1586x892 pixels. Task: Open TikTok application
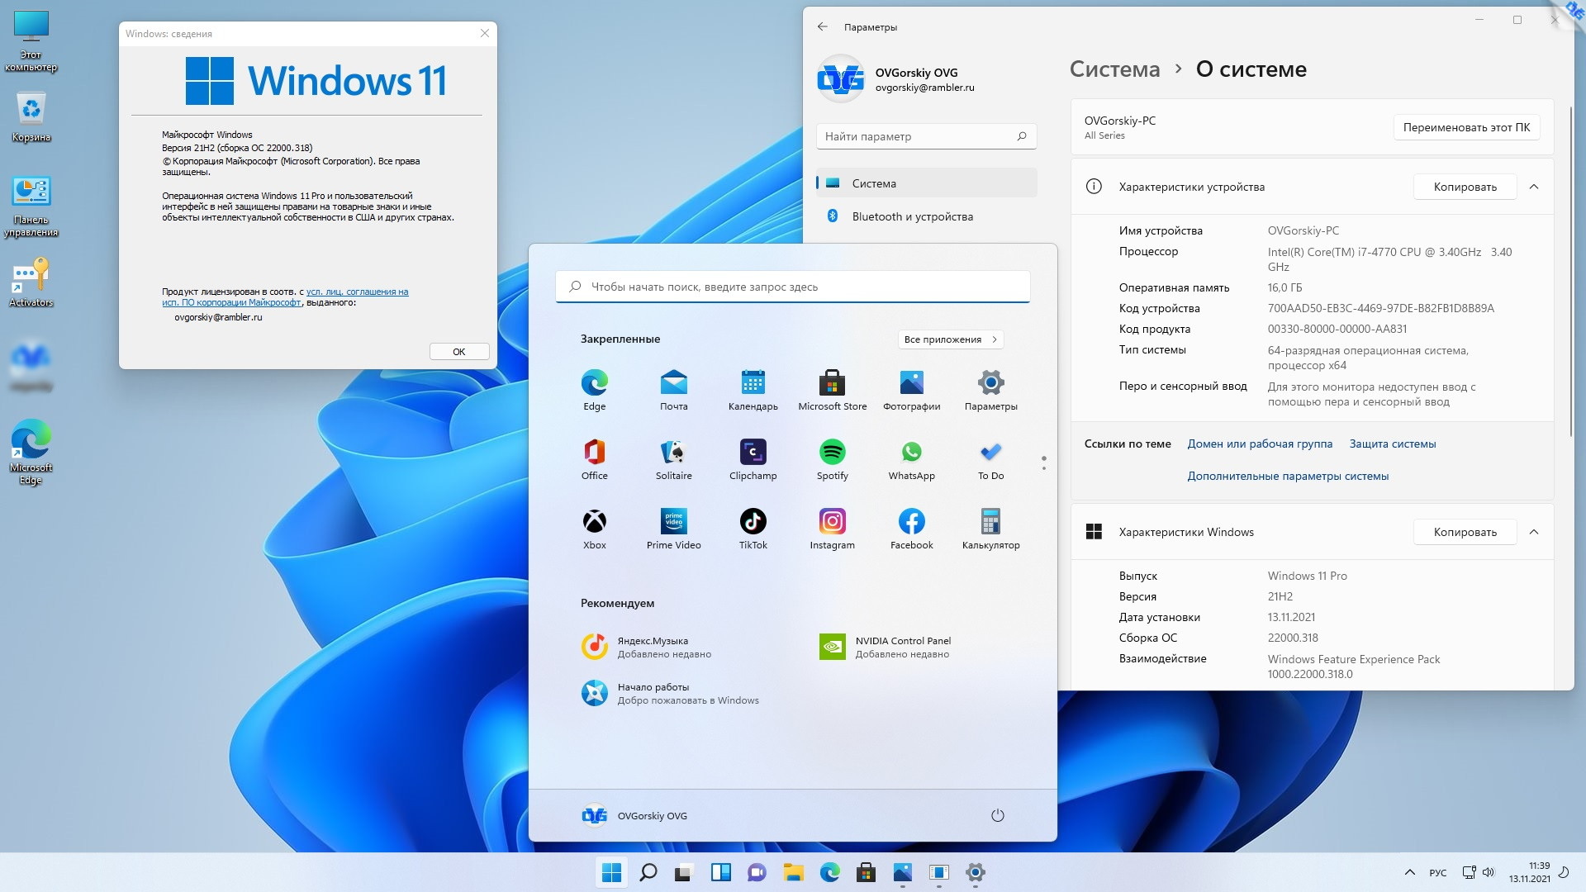[754, 520]
